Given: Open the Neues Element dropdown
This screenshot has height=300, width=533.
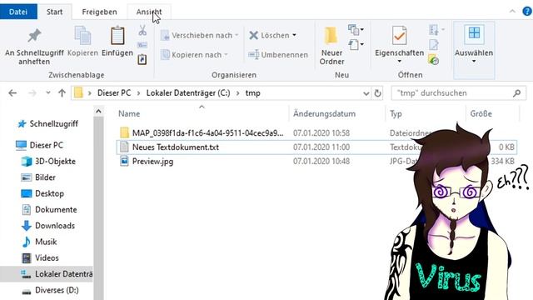Looking at the screenshot, I should pyautogui.click(x=356, y=30).
